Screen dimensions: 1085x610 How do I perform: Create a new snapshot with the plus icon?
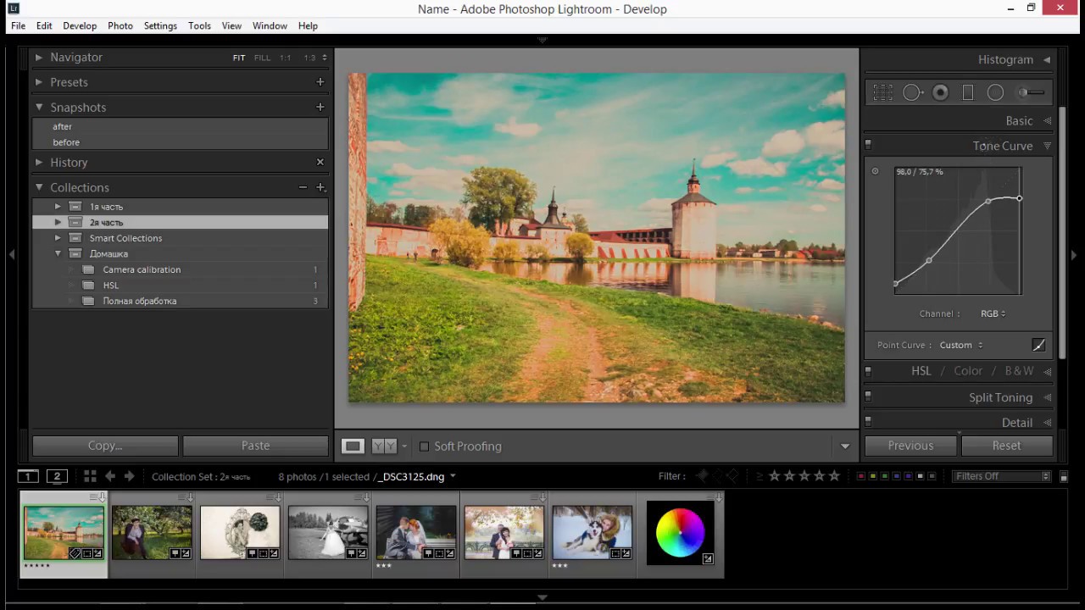(320, 107)
